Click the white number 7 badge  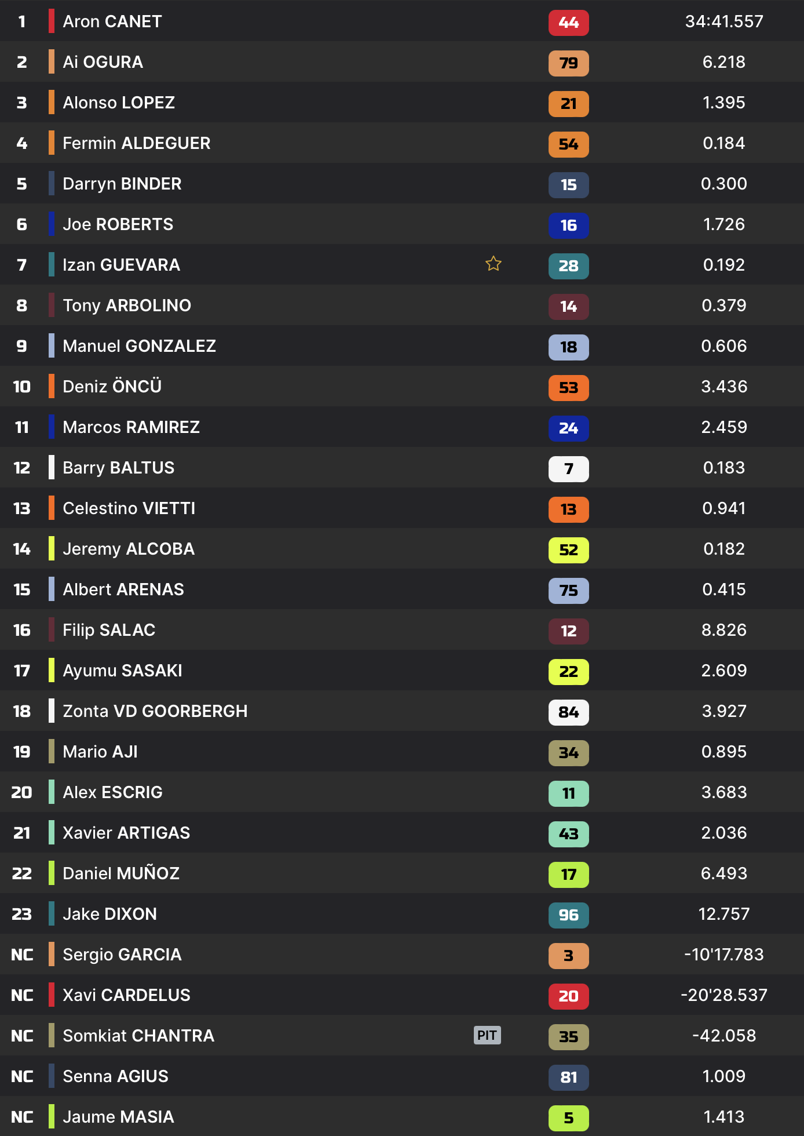568,469
